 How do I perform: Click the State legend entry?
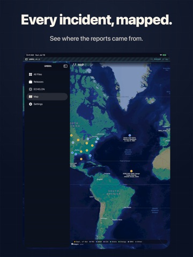113,241
